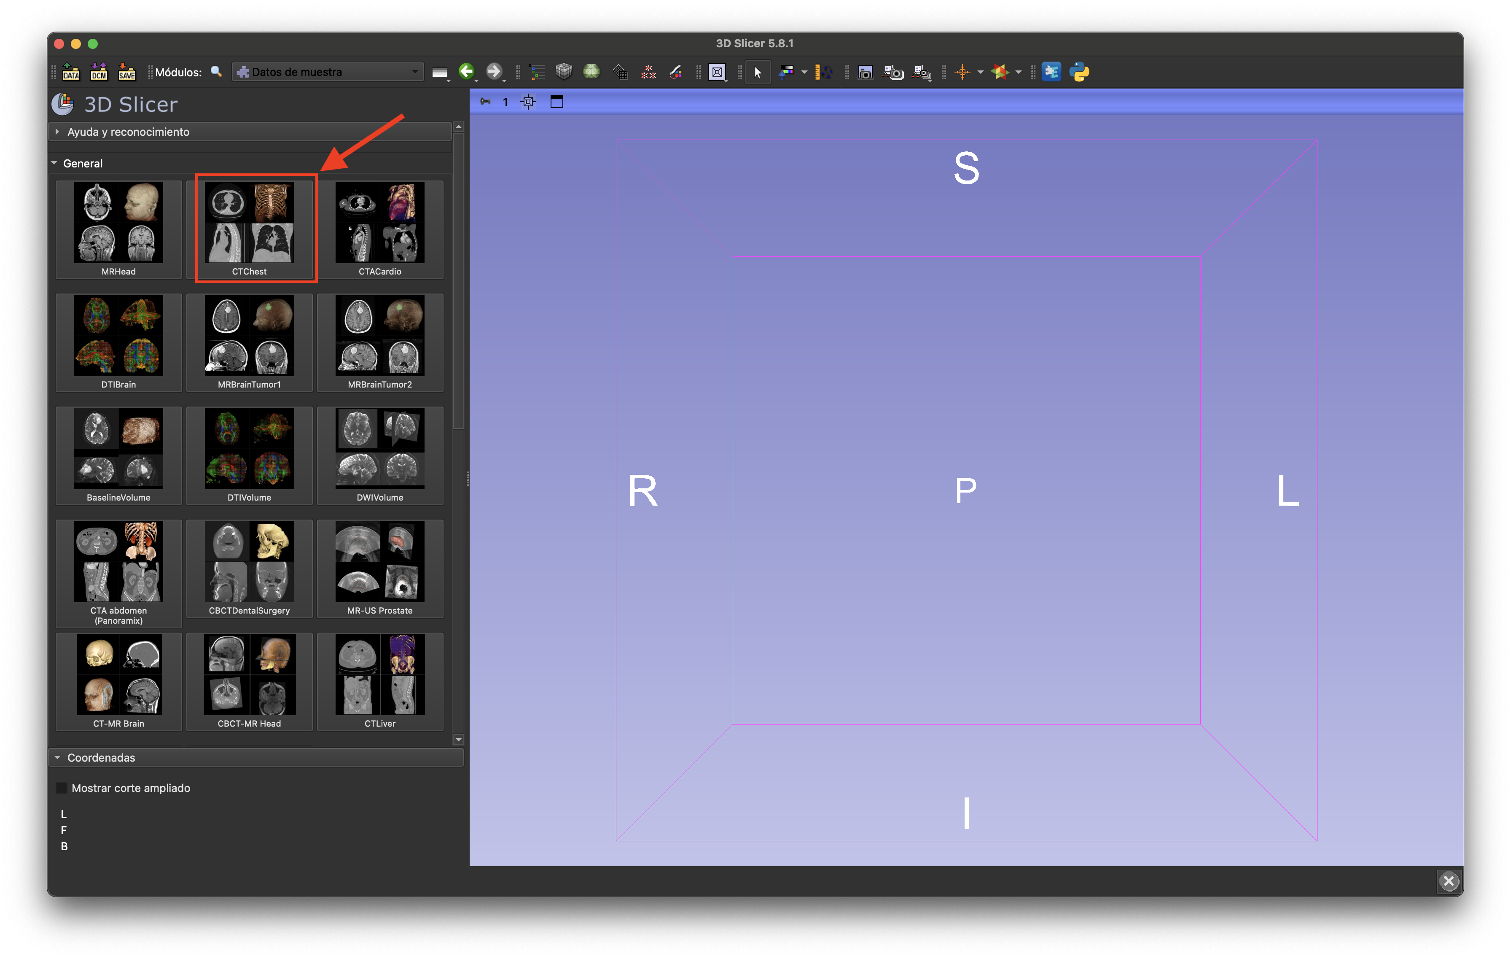The height and width of the screenshot is (959, 1511).
Task: Click the DATA add data icon
Action: (x=71, y=72)
